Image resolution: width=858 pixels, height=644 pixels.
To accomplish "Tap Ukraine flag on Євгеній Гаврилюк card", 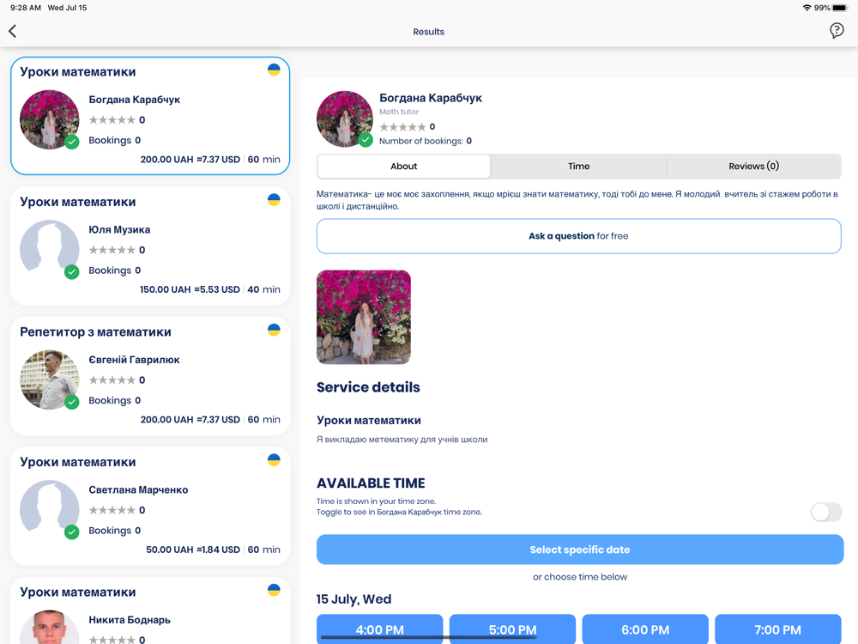I will tap(274, 330).
